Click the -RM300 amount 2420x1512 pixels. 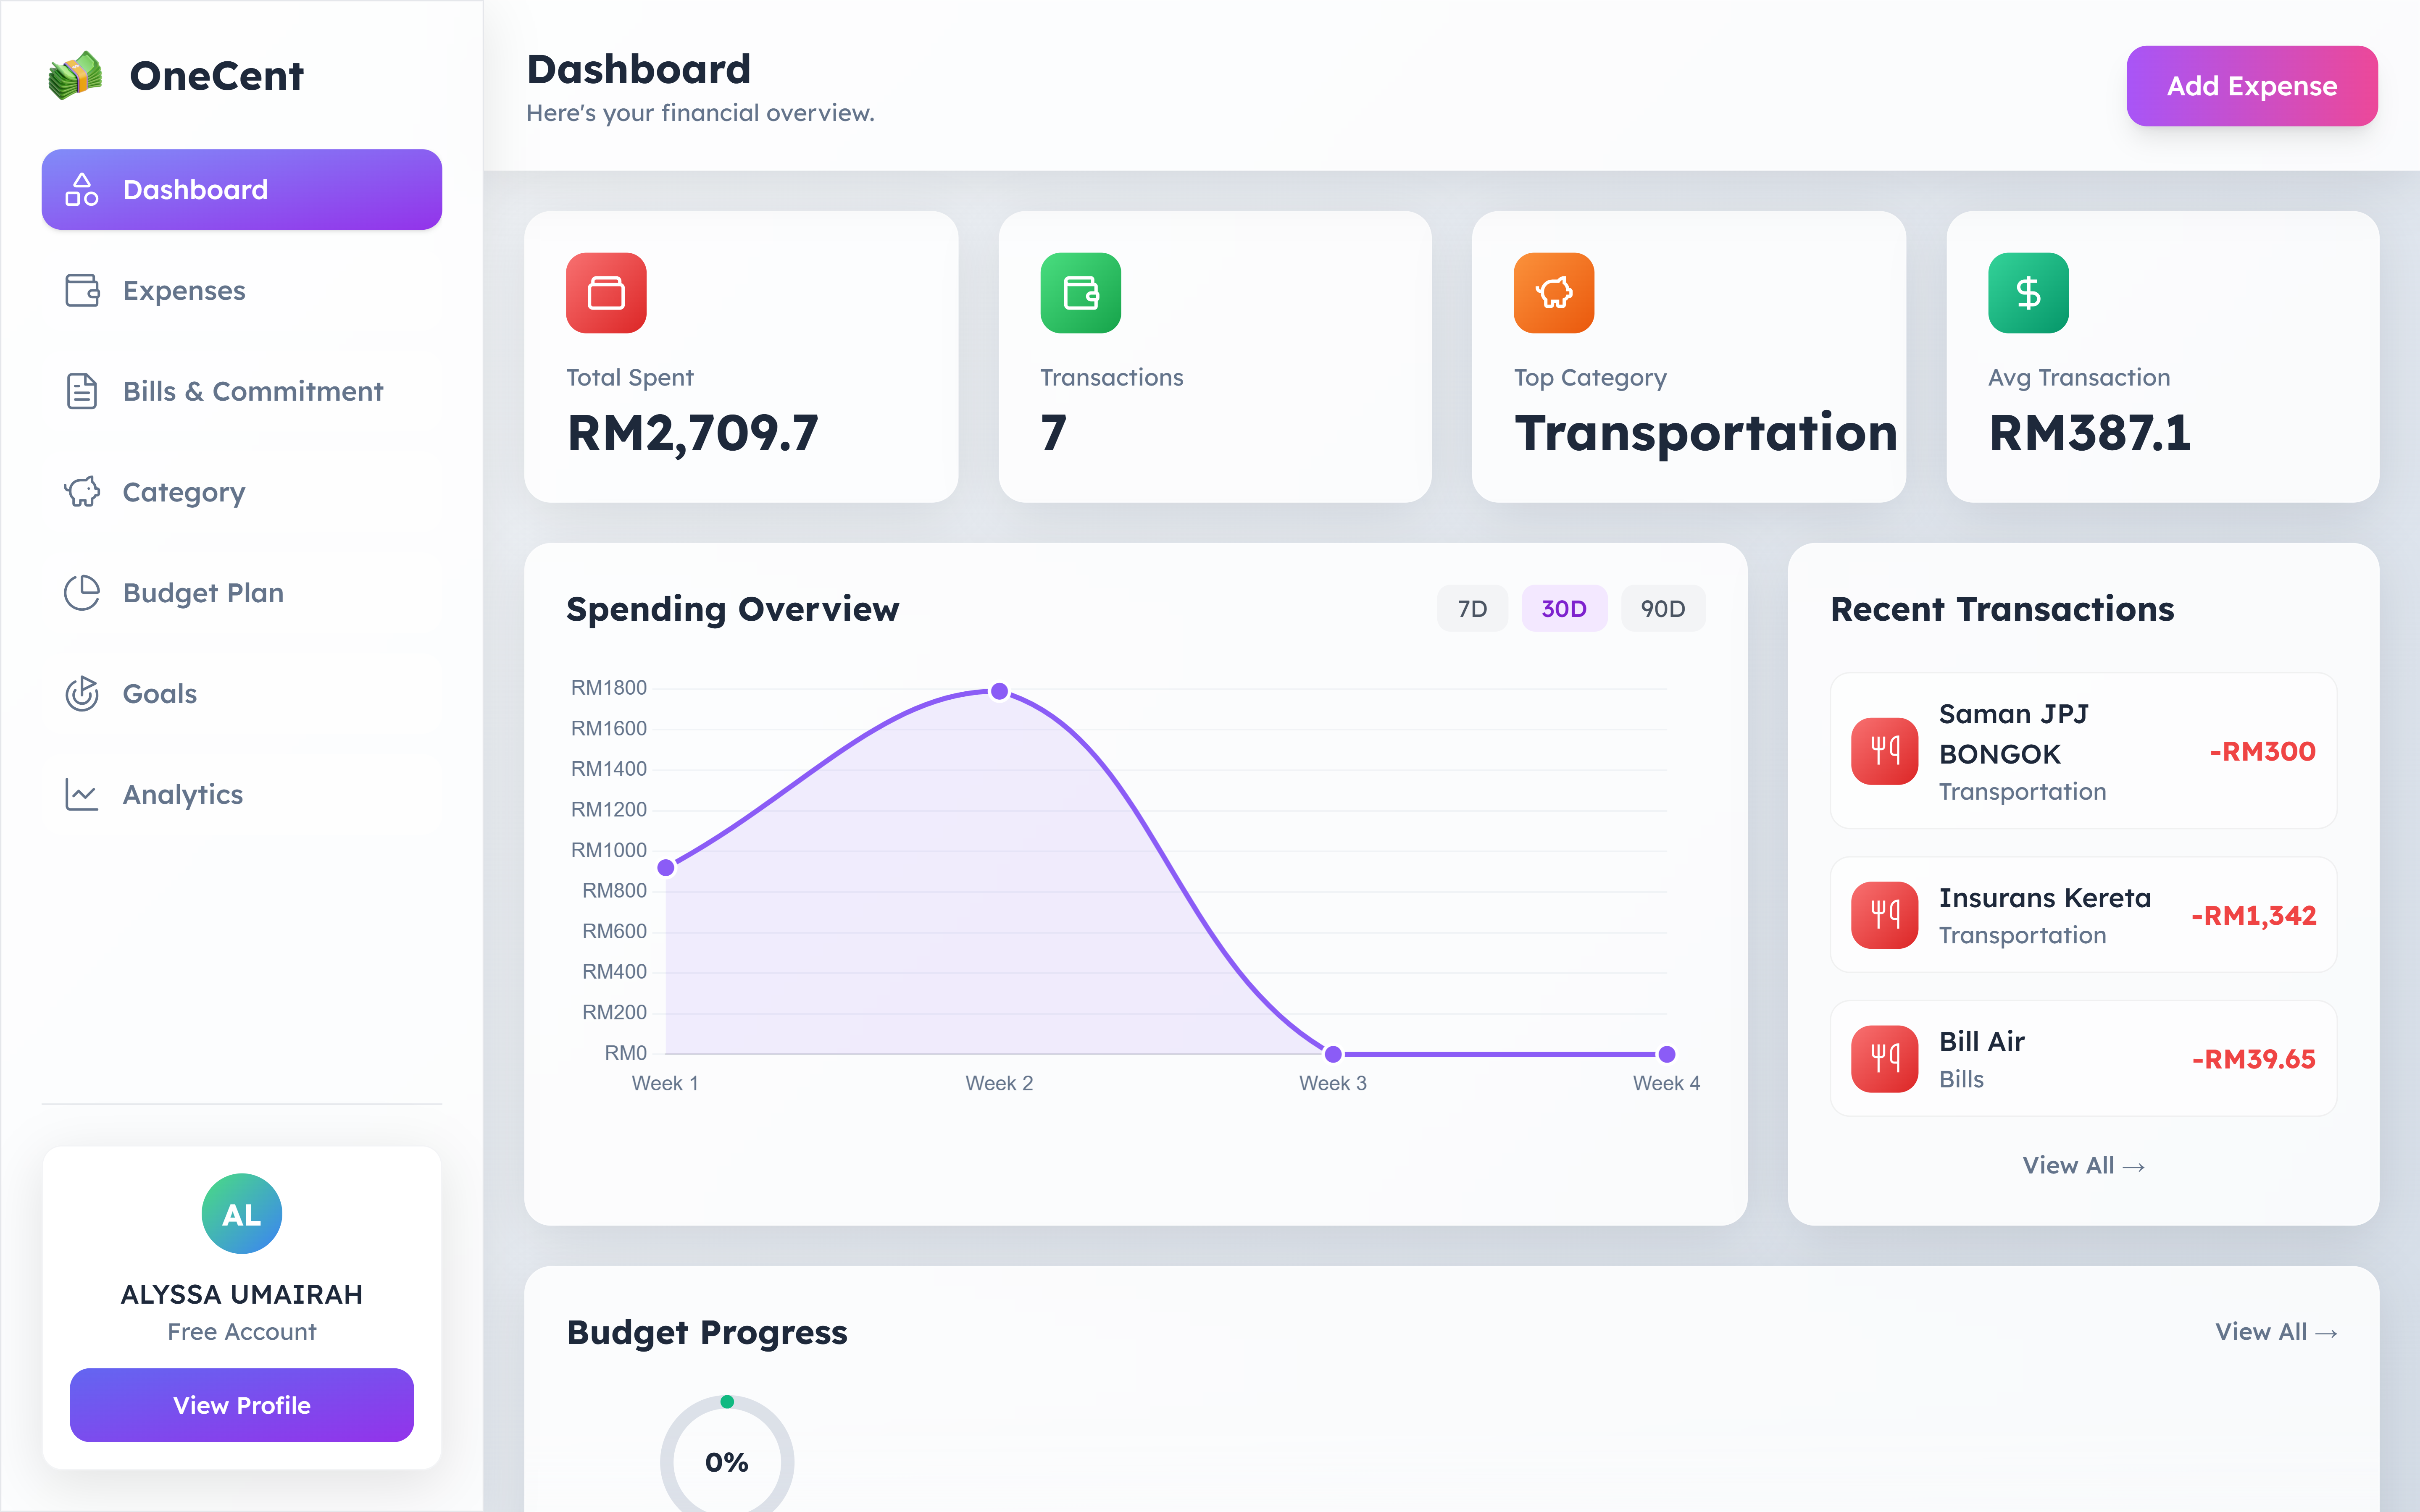pyautogui.click(x=2263, y=751)
